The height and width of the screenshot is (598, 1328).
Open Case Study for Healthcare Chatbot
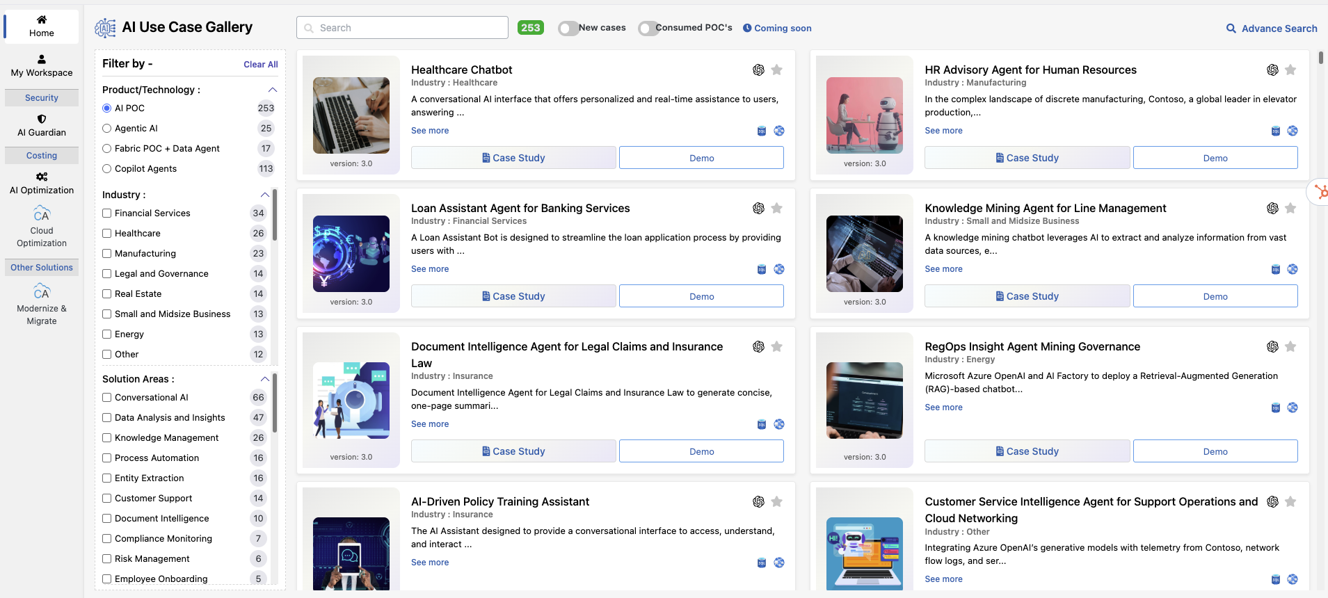[513, 158]
